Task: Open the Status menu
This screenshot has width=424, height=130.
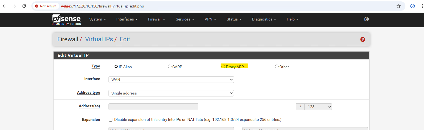Action: tap(234, 19)
